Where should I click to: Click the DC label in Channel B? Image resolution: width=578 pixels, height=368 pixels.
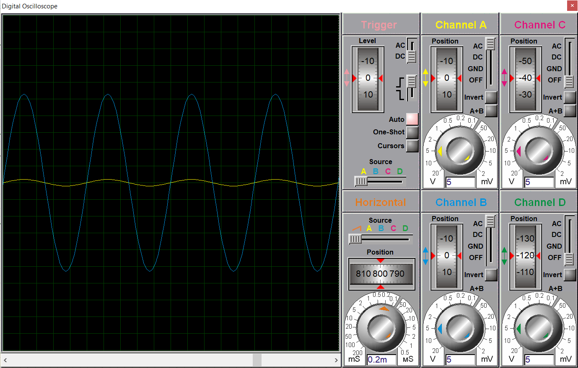pyautogui.click(x=478, y=235)
